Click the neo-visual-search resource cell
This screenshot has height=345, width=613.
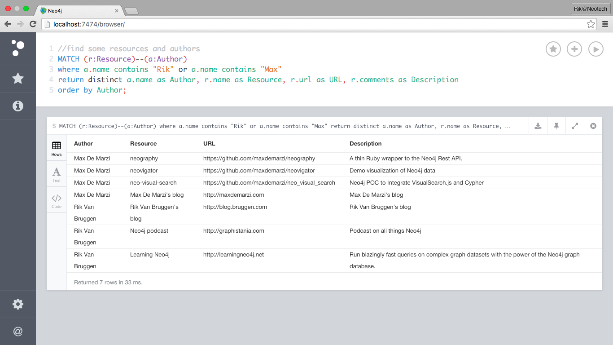[153, 183]
